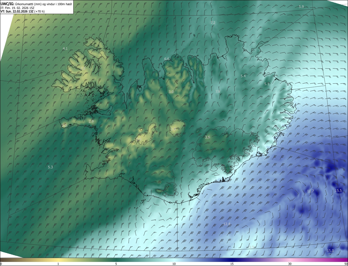Click the 2.9 value label on Snæfellsnes

click(91, 121)
